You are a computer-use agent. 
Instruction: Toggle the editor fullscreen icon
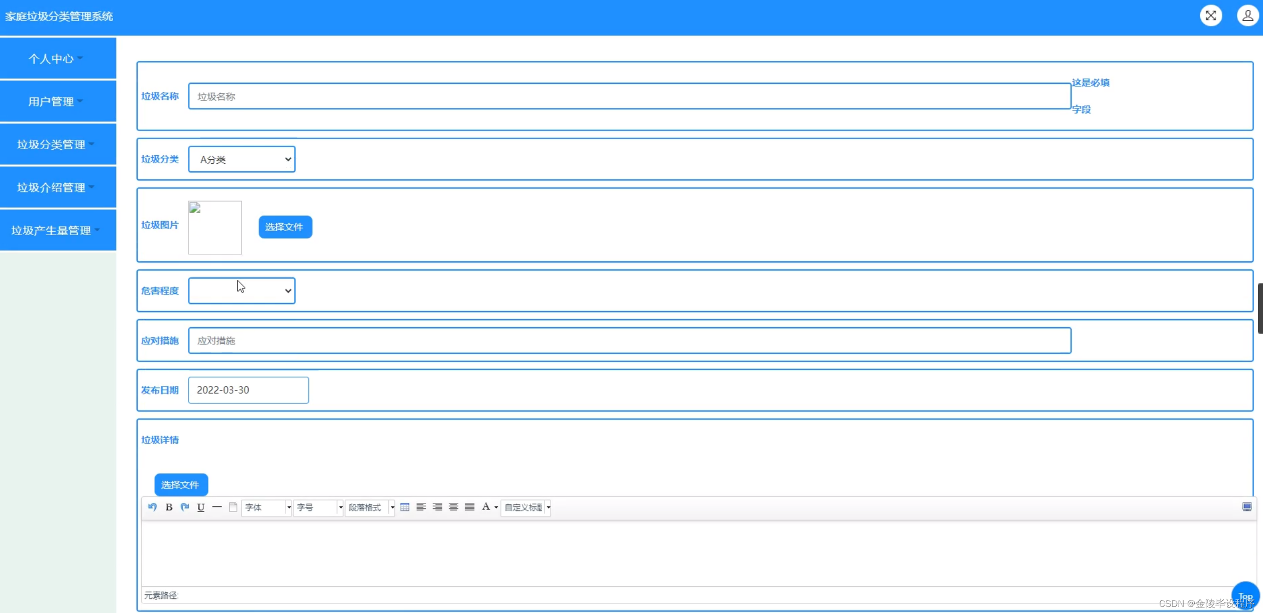coord(1246,507)
